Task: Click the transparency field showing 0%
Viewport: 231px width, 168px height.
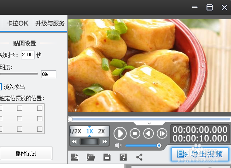Action: (x=48, y=74)
